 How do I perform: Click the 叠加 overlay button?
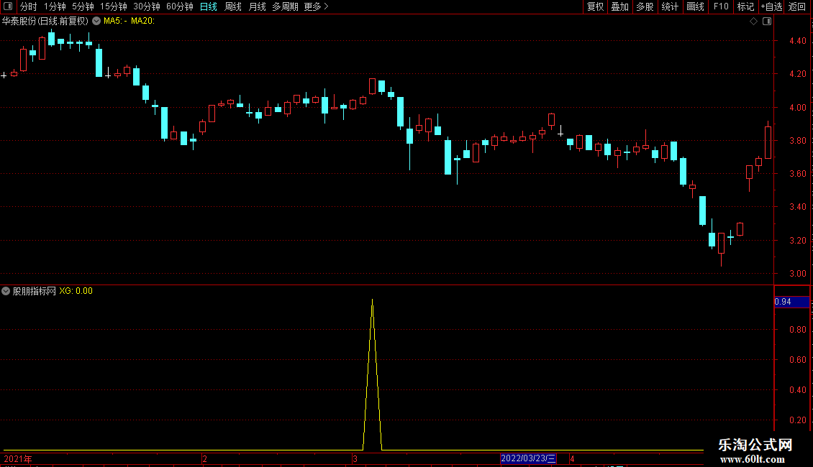pos(619,6)
